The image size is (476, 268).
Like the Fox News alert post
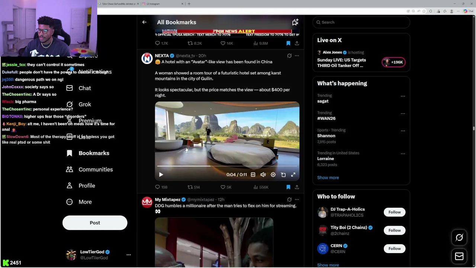[x=226, y=44]
